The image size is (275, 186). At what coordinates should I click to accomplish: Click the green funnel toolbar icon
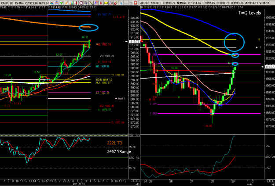click(62, 3)
